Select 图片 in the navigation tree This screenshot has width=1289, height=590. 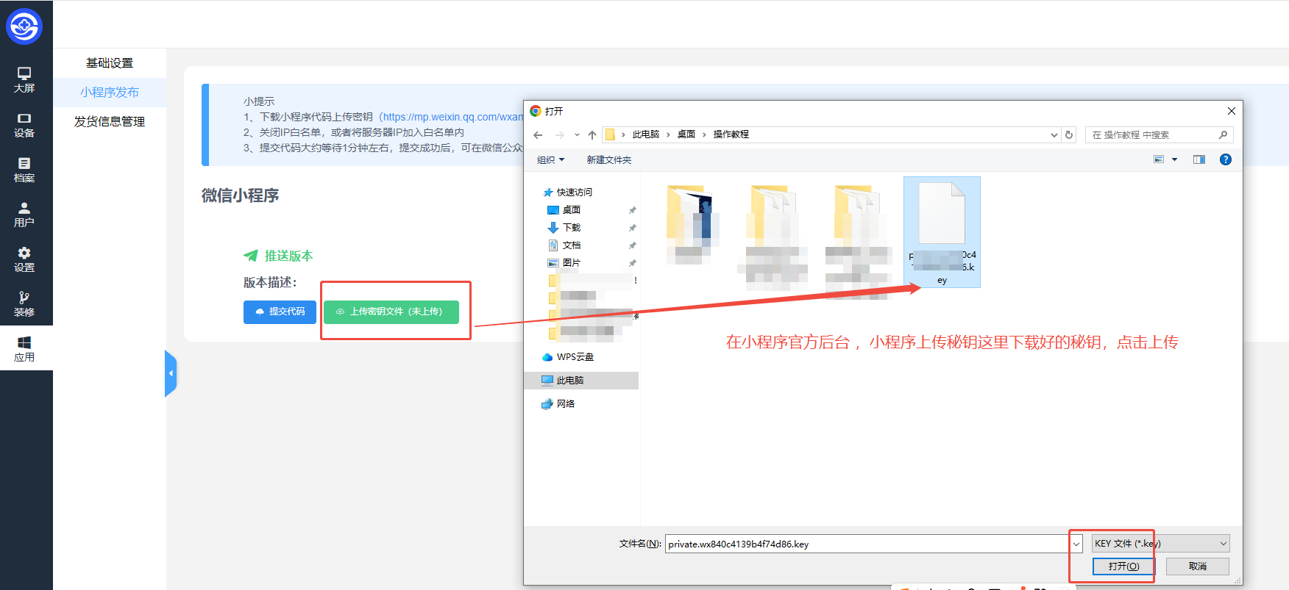[x=564, y=263]
